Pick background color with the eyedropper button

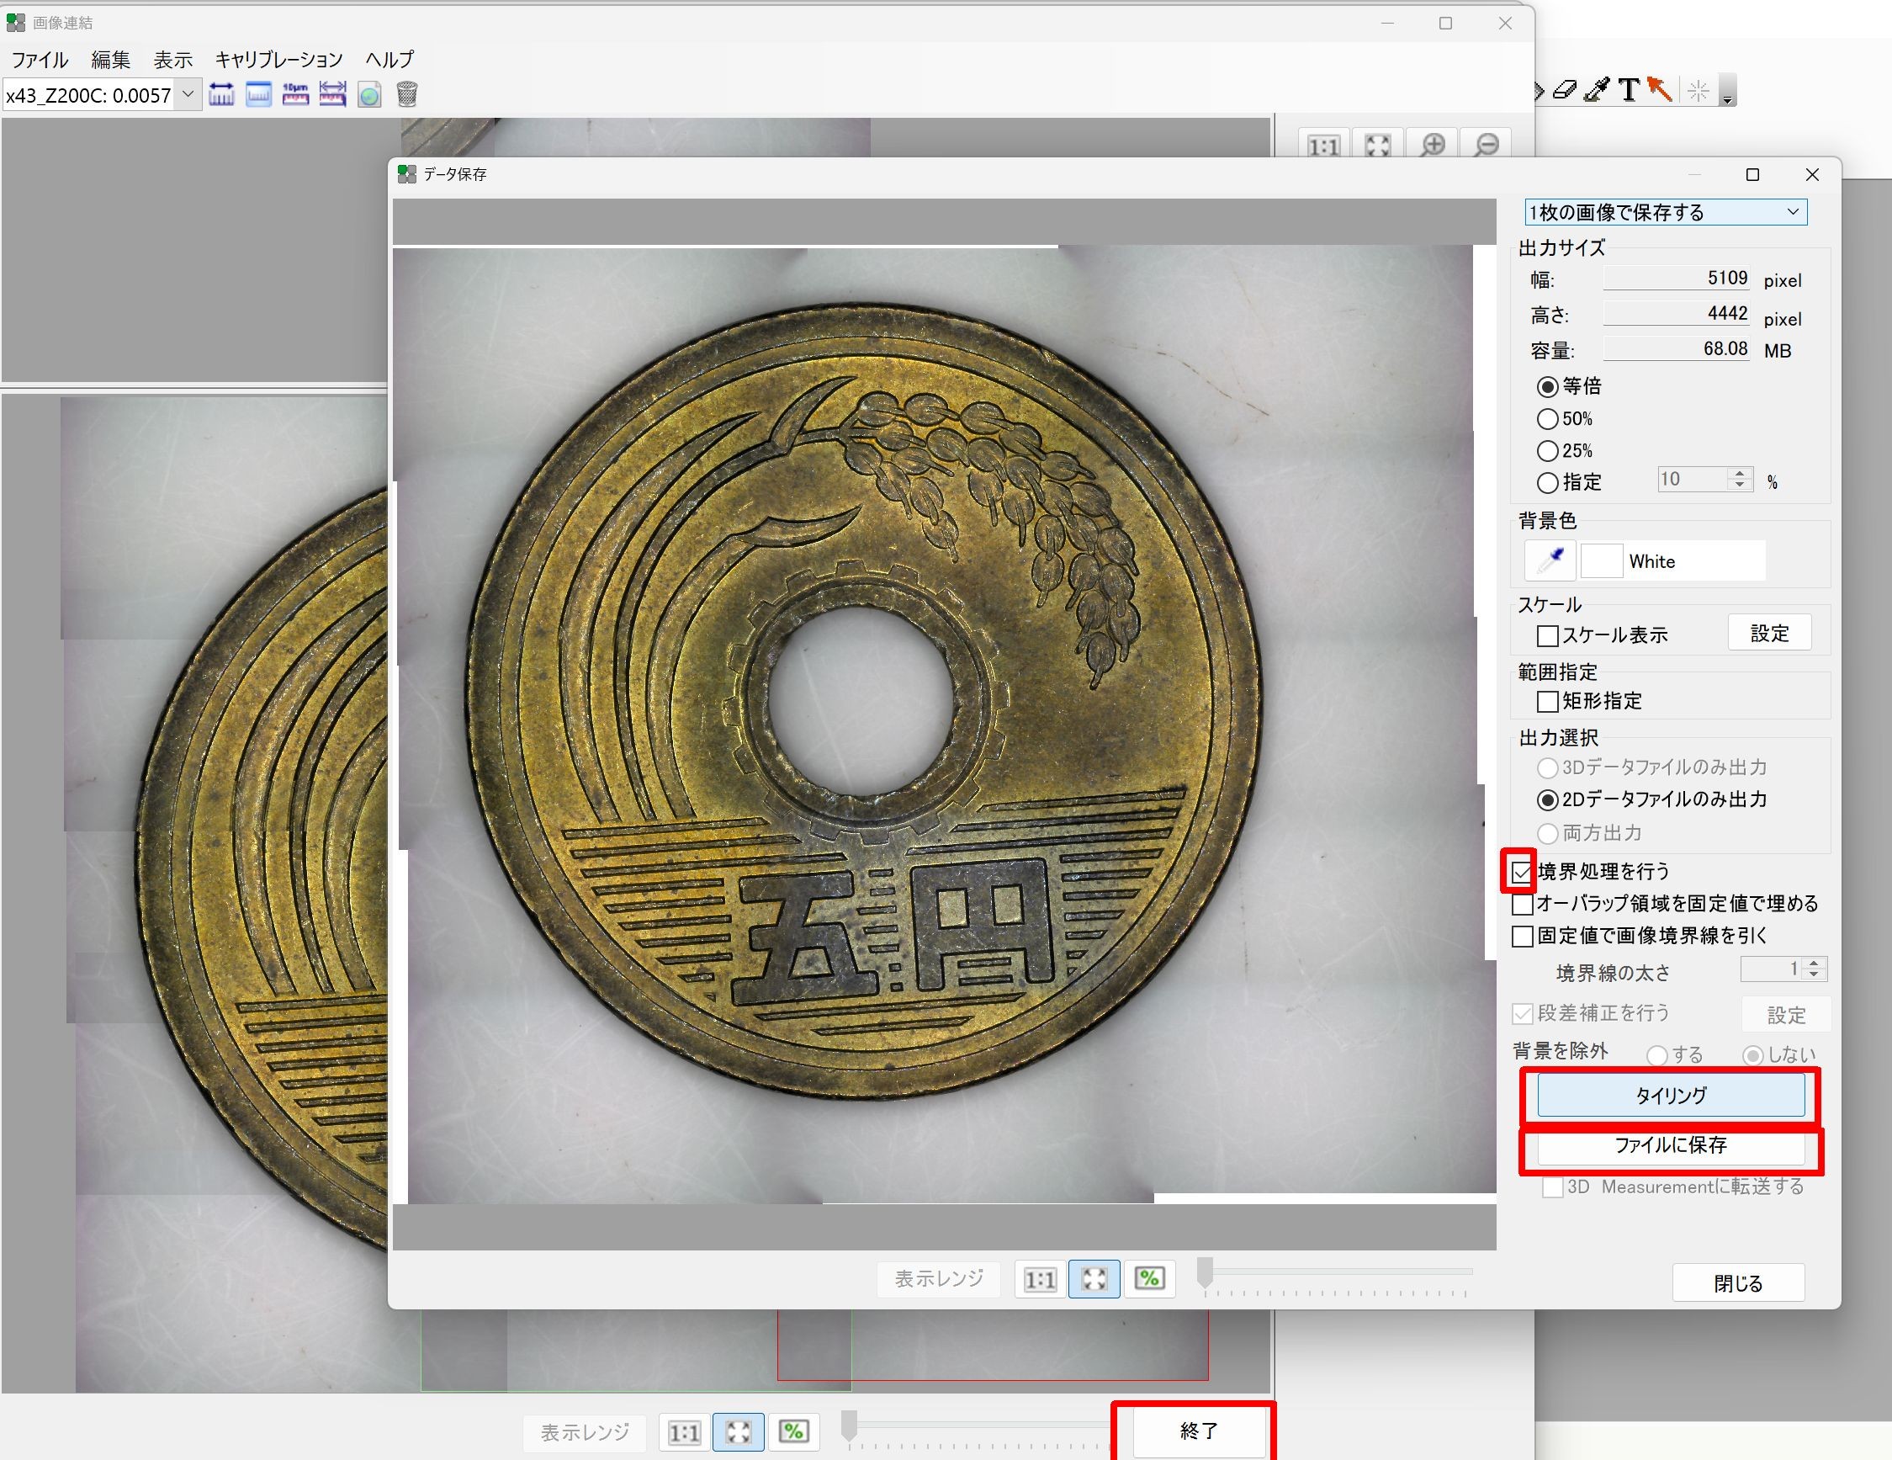click(x=1550, y=560)
